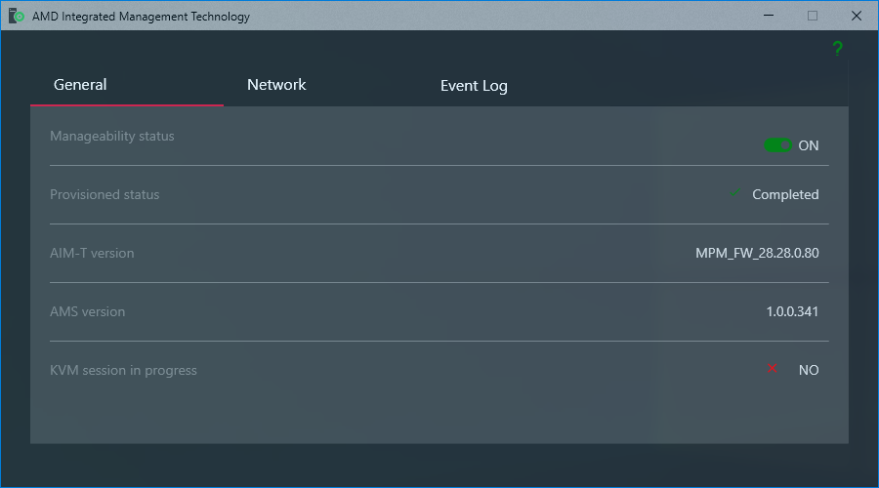Click the Provisioned status label
Image resolution: width=879 pixels, height=488 pixels.
click(105, 194)
